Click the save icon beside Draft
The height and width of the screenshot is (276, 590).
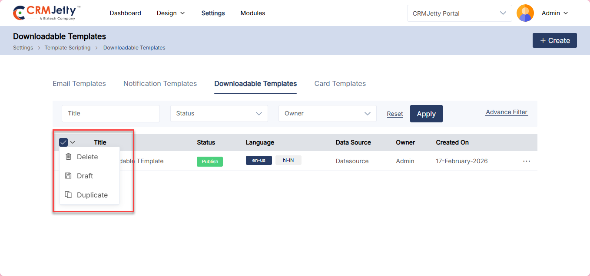(x=68, y=176)
